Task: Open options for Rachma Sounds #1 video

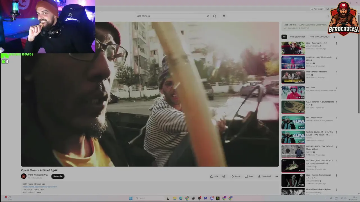Action: point(336,132)
